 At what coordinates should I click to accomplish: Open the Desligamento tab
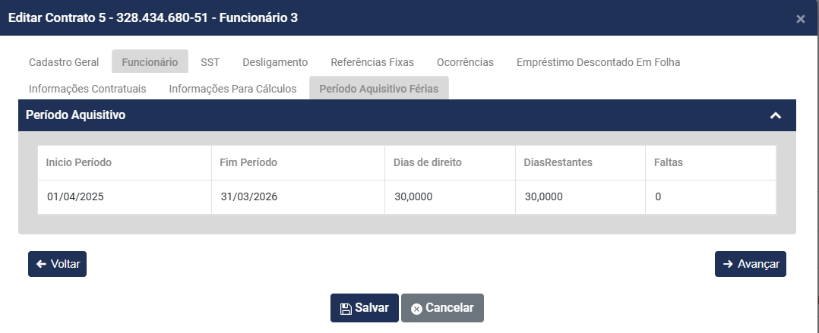pyautogui.click(x=275, y=62)
